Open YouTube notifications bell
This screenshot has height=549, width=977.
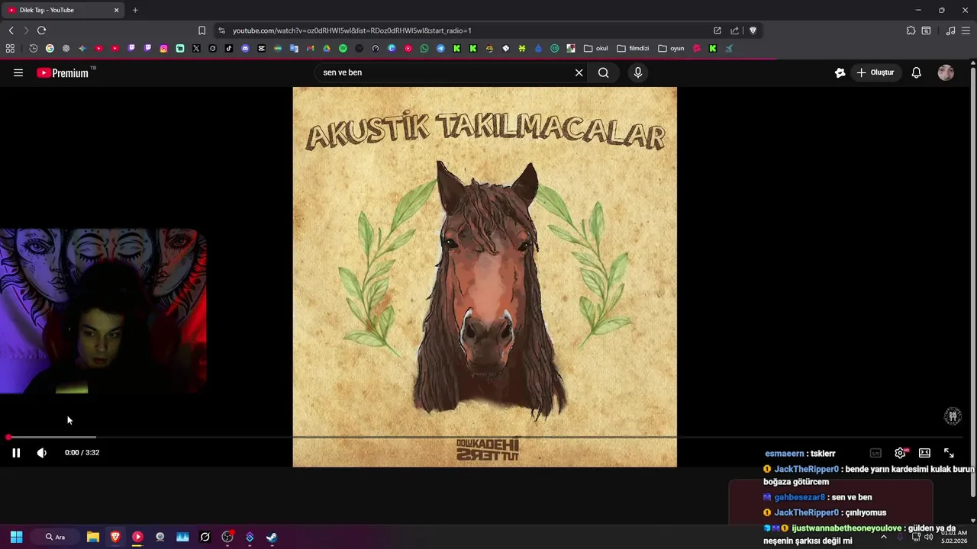(916, 72)
